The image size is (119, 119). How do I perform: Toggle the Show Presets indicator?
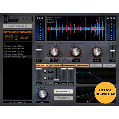(16, 36)
